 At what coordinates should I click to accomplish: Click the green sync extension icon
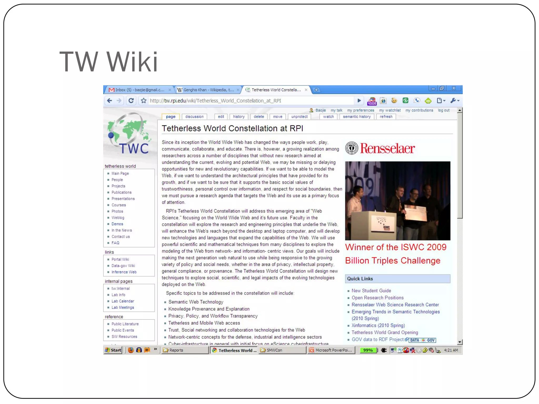[x=405, y=100]
